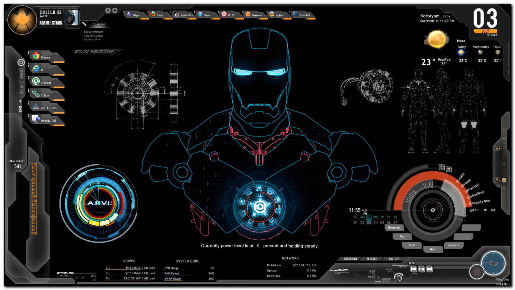Click the RAM Usage bar in System Core
The height and width of the screenshot is (290, 515).
189,273
